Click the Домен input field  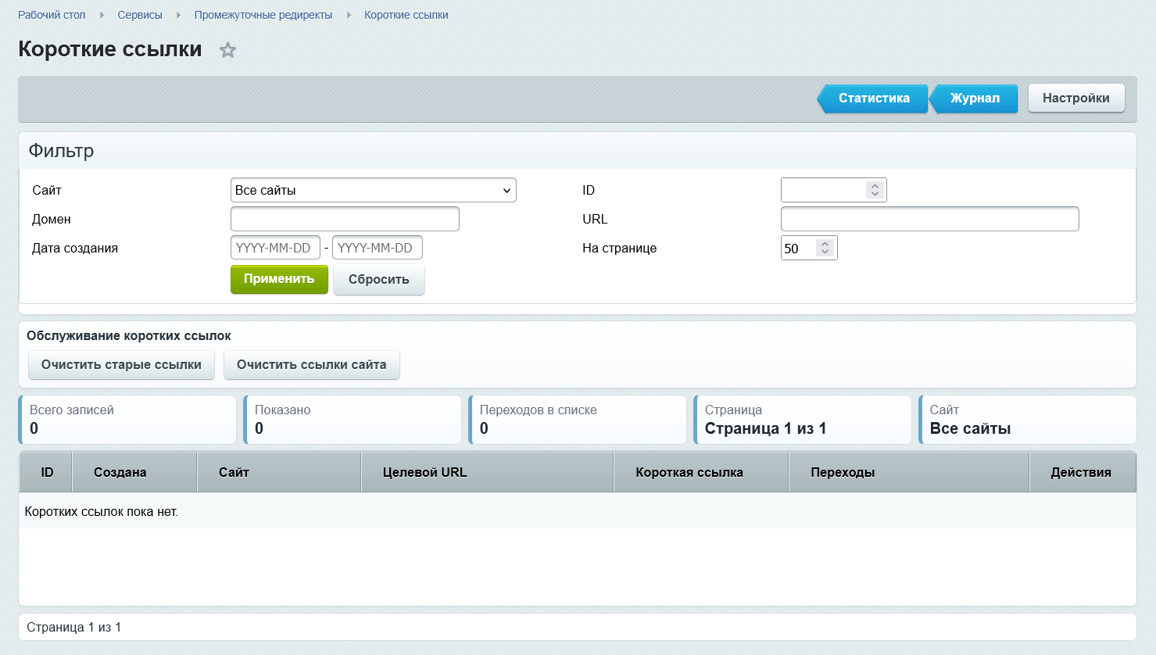(345, 219)
